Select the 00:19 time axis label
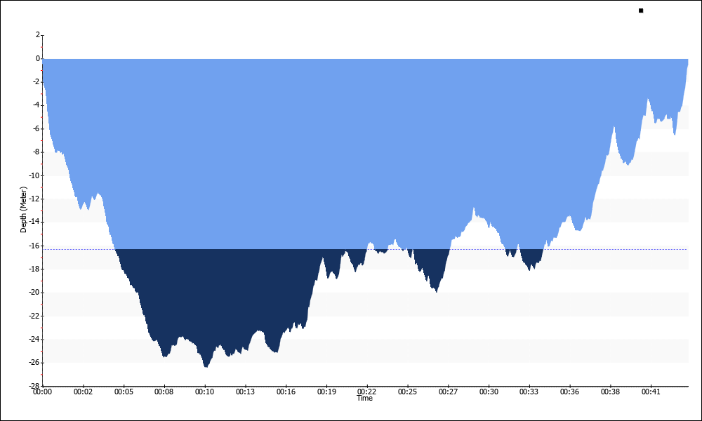702x421 pixels. pos(326,392)
